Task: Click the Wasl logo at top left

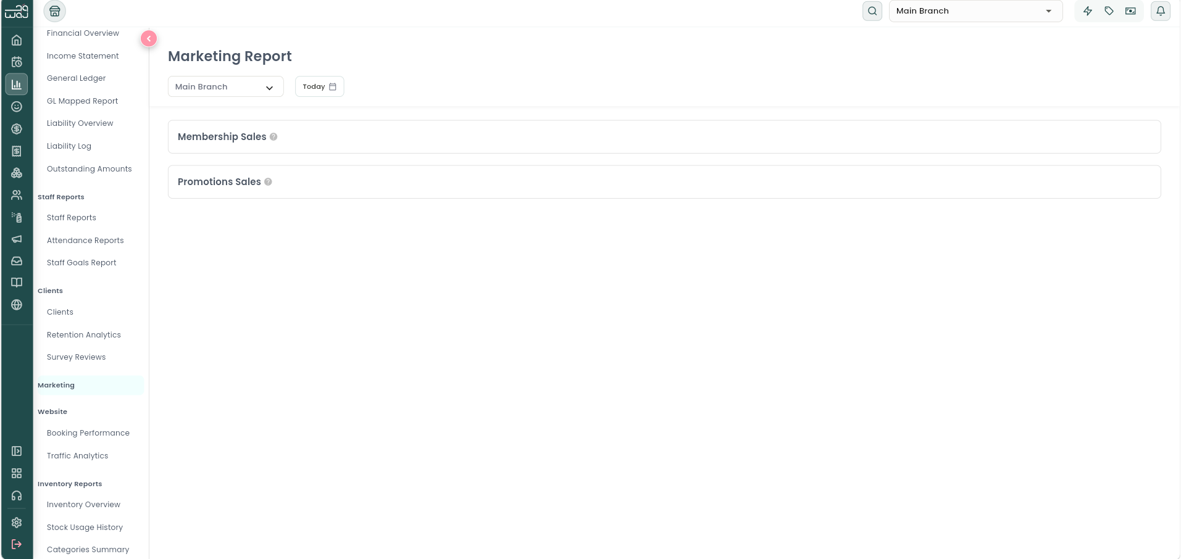Action: (17, 11)
